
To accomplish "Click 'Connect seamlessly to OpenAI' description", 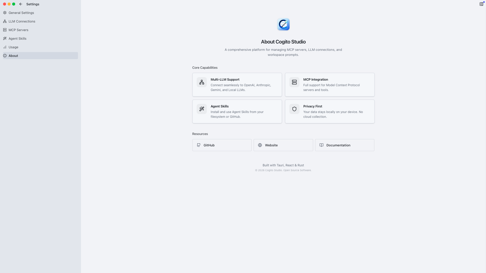I will [241, 87].
